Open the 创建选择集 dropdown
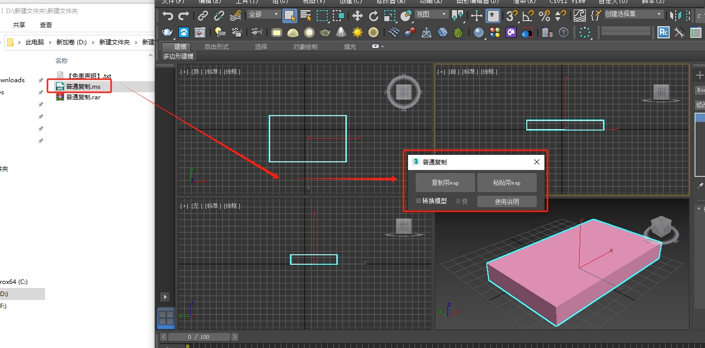 point(634,15)
